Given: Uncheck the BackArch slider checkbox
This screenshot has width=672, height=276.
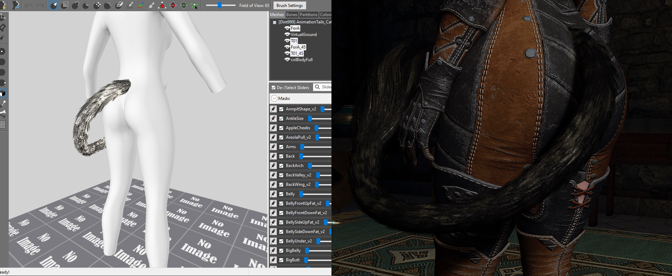Looking at the screenshot, I should coord(281,166).
